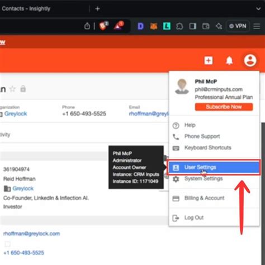This screenshot has height=265, width=265.
Task: Open the MetaMask fox extension
Action: click(x=154, y=26)
